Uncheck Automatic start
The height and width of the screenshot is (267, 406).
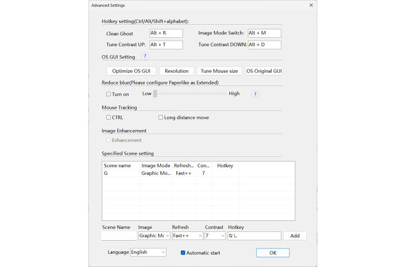(x=183, y=253)
